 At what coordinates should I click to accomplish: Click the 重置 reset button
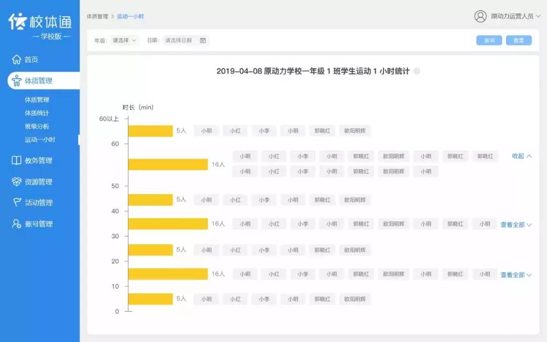point(519,40)
